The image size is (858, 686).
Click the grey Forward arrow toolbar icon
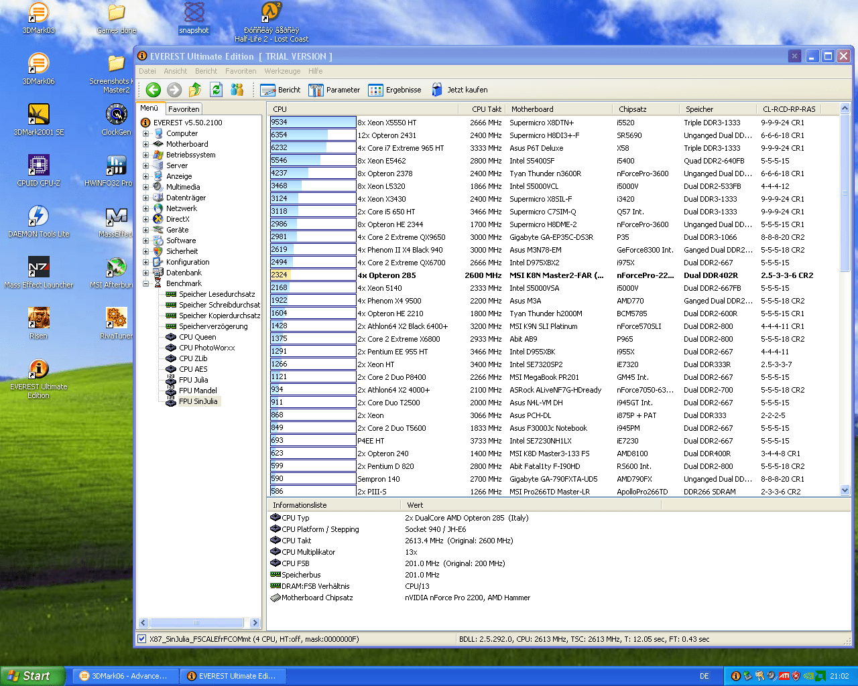pos(174,90)
